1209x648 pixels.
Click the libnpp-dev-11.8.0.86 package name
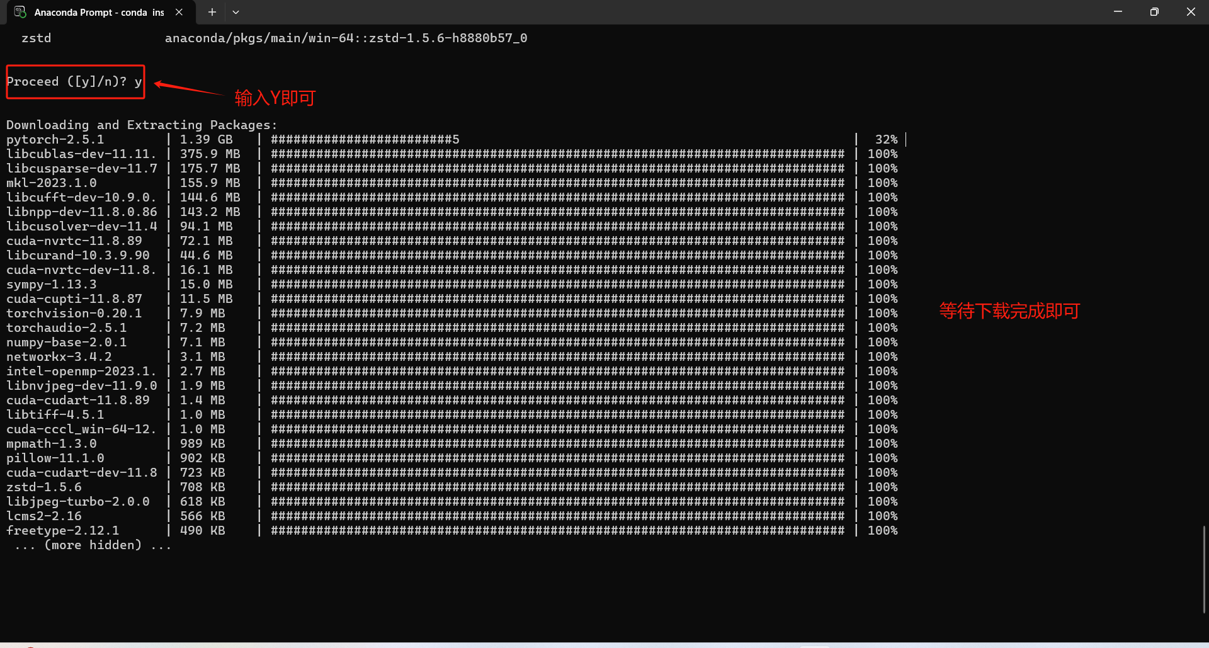click(82, 212)
